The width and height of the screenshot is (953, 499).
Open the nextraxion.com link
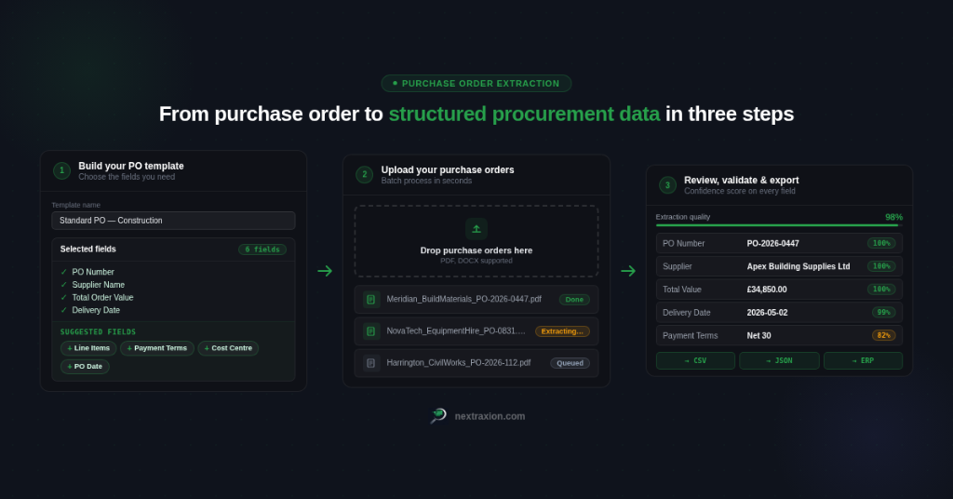click(490, 416)
